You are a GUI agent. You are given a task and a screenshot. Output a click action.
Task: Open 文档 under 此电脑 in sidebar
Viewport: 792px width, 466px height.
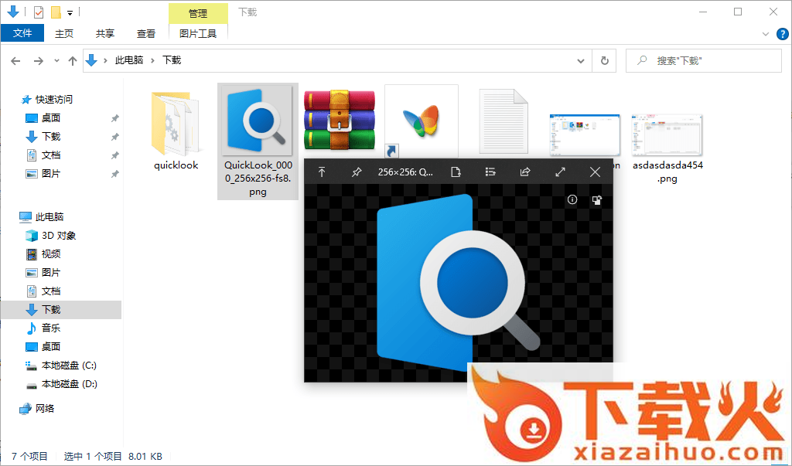point(43,291)
